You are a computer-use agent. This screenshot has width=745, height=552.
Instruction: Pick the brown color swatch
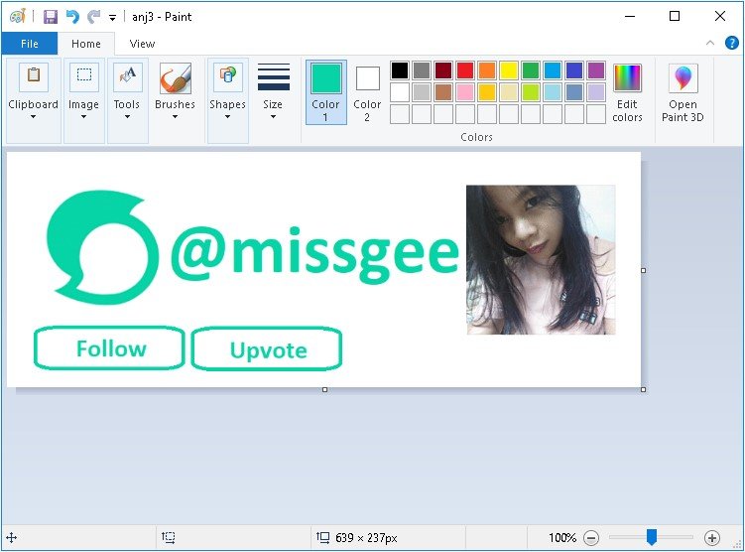pos(443,92)
